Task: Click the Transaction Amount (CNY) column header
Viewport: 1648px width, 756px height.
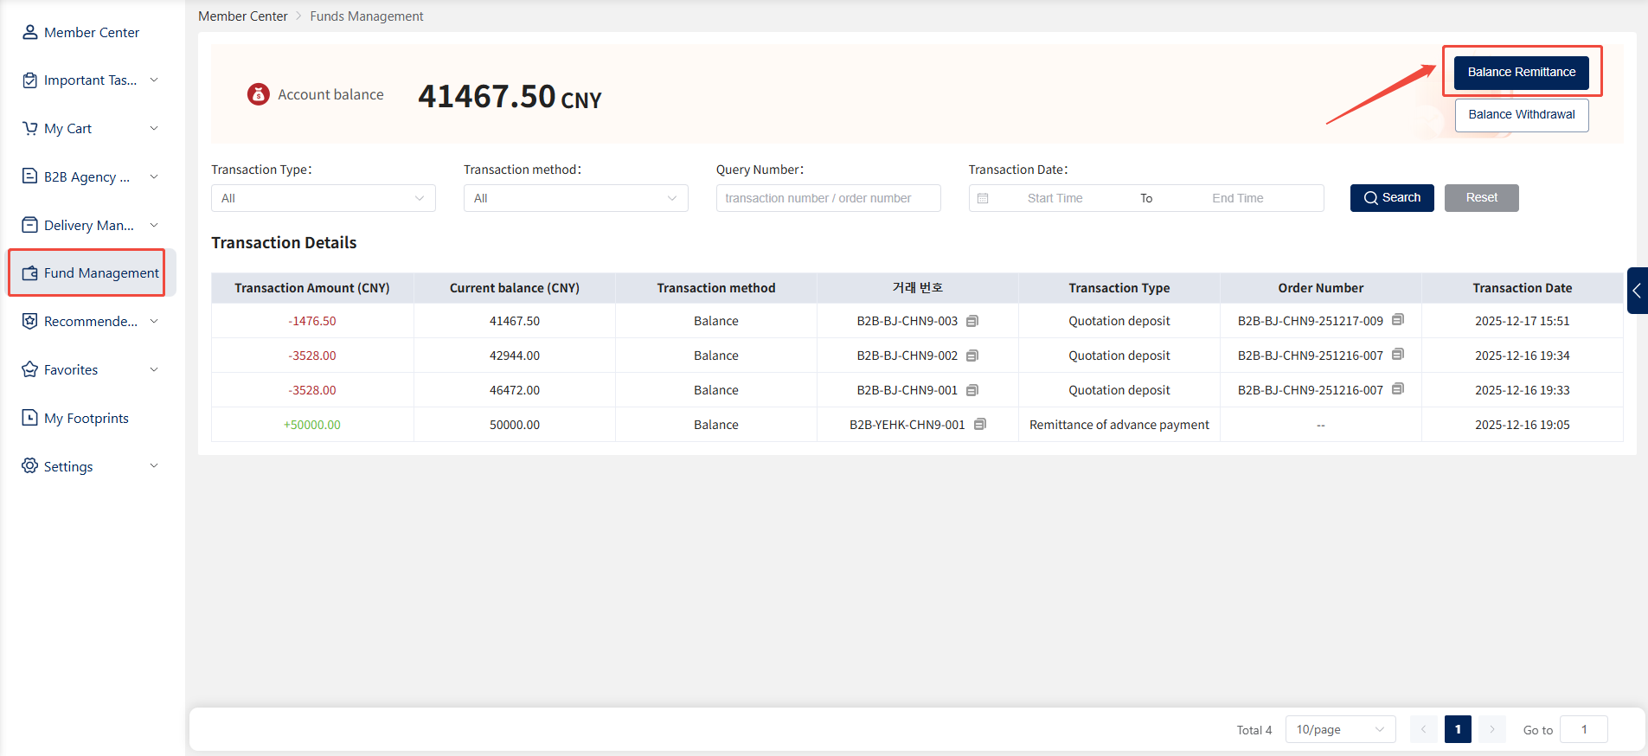Action: [x=311, y=288]
